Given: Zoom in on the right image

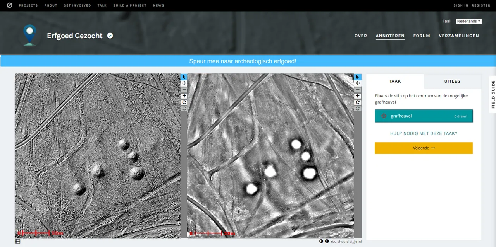Looking at the screenshot, I should [358, 96].
